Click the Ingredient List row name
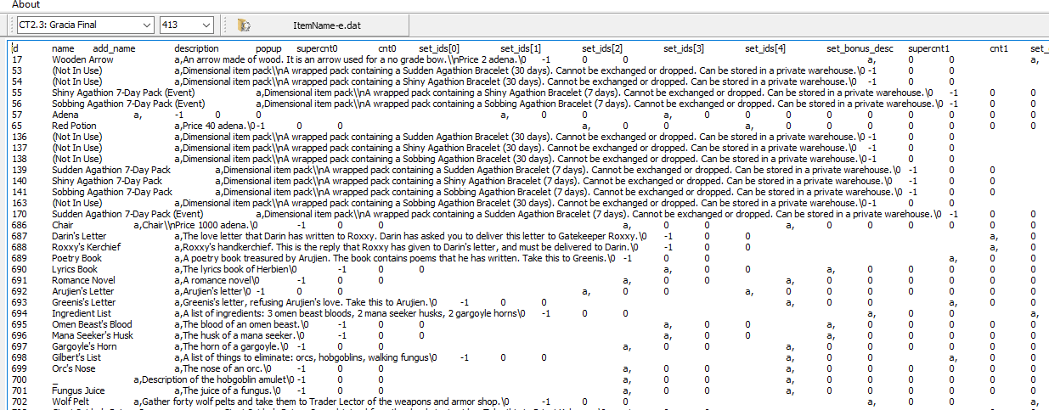The width and height of the screenshot is (1049, 410). [x=81, y=313]
